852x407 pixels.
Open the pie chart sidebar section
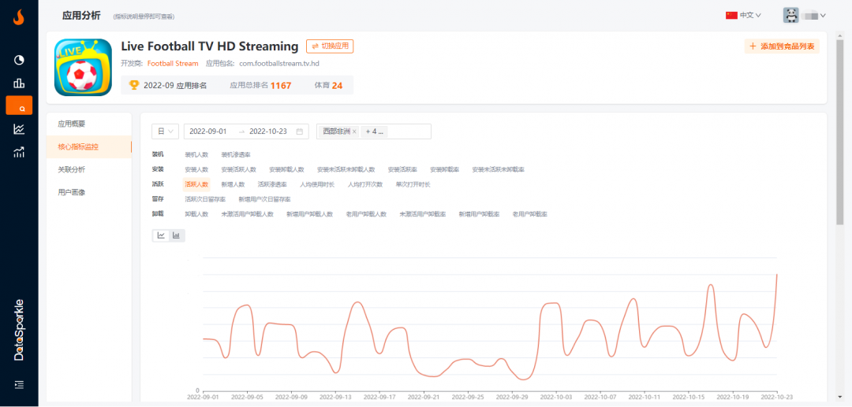tap(19, 60)
